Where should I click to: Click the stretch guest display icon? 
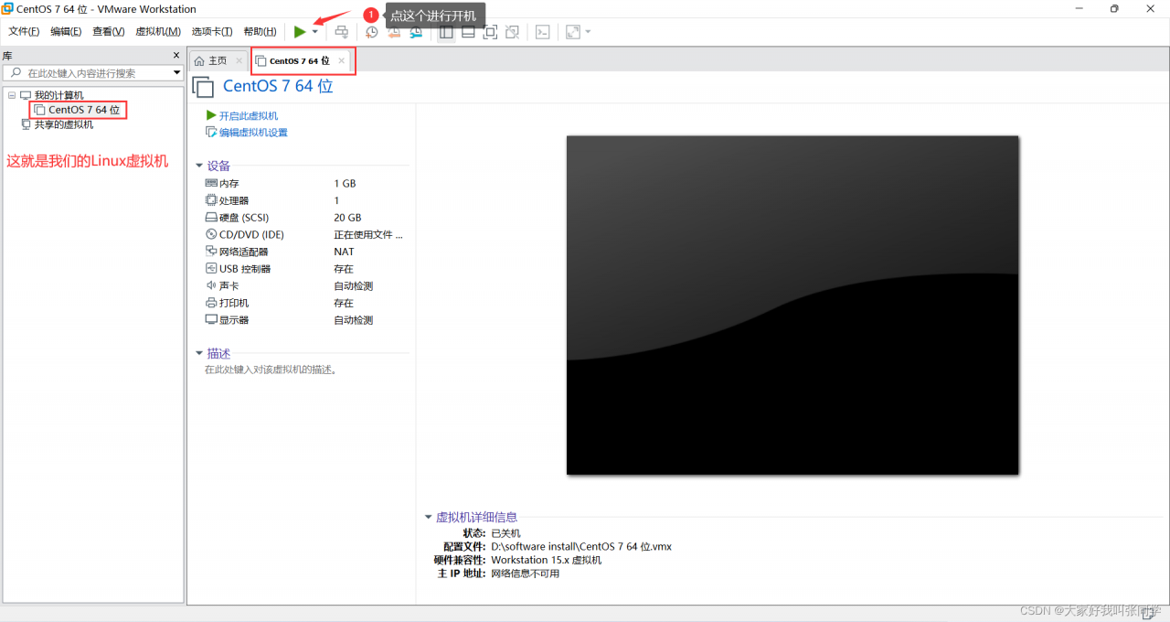(x=573, y=32)
